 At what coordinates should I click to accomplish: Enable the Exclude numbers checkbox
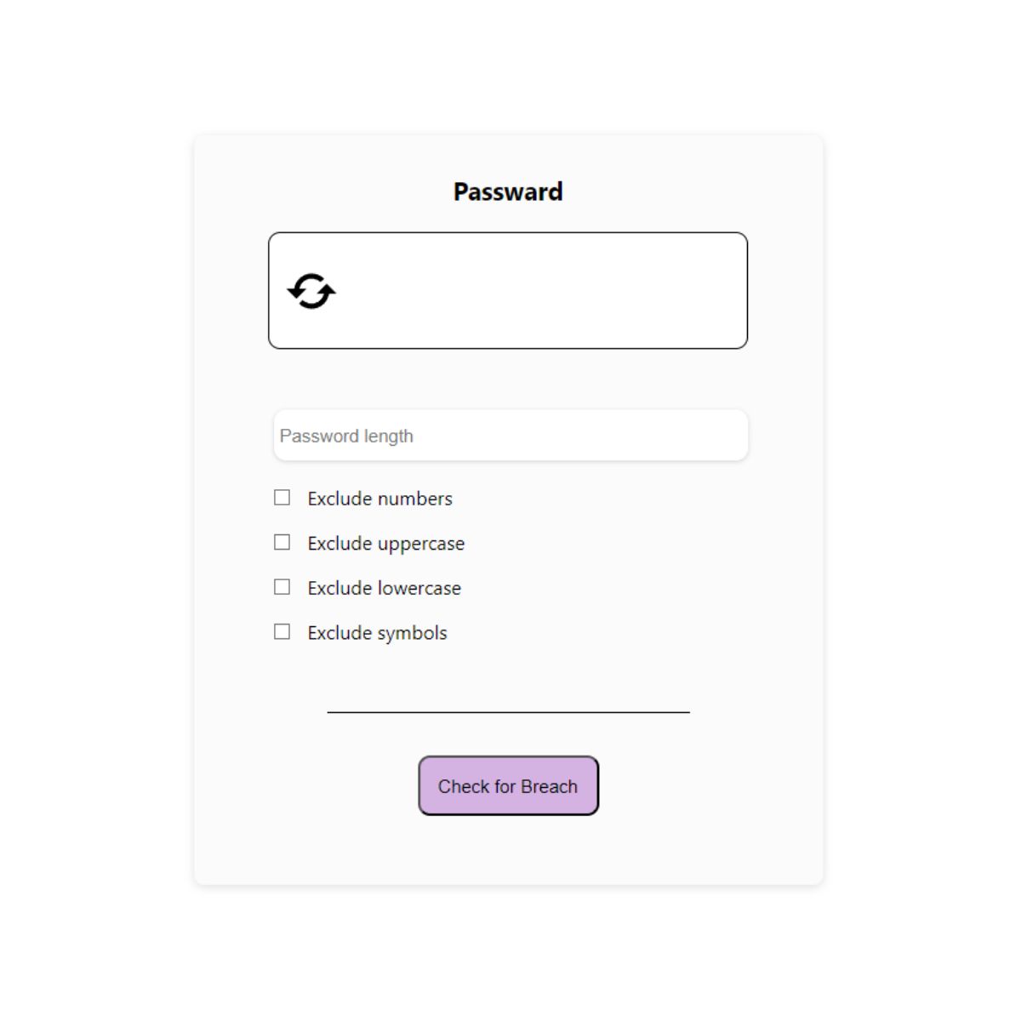[282, 498]
